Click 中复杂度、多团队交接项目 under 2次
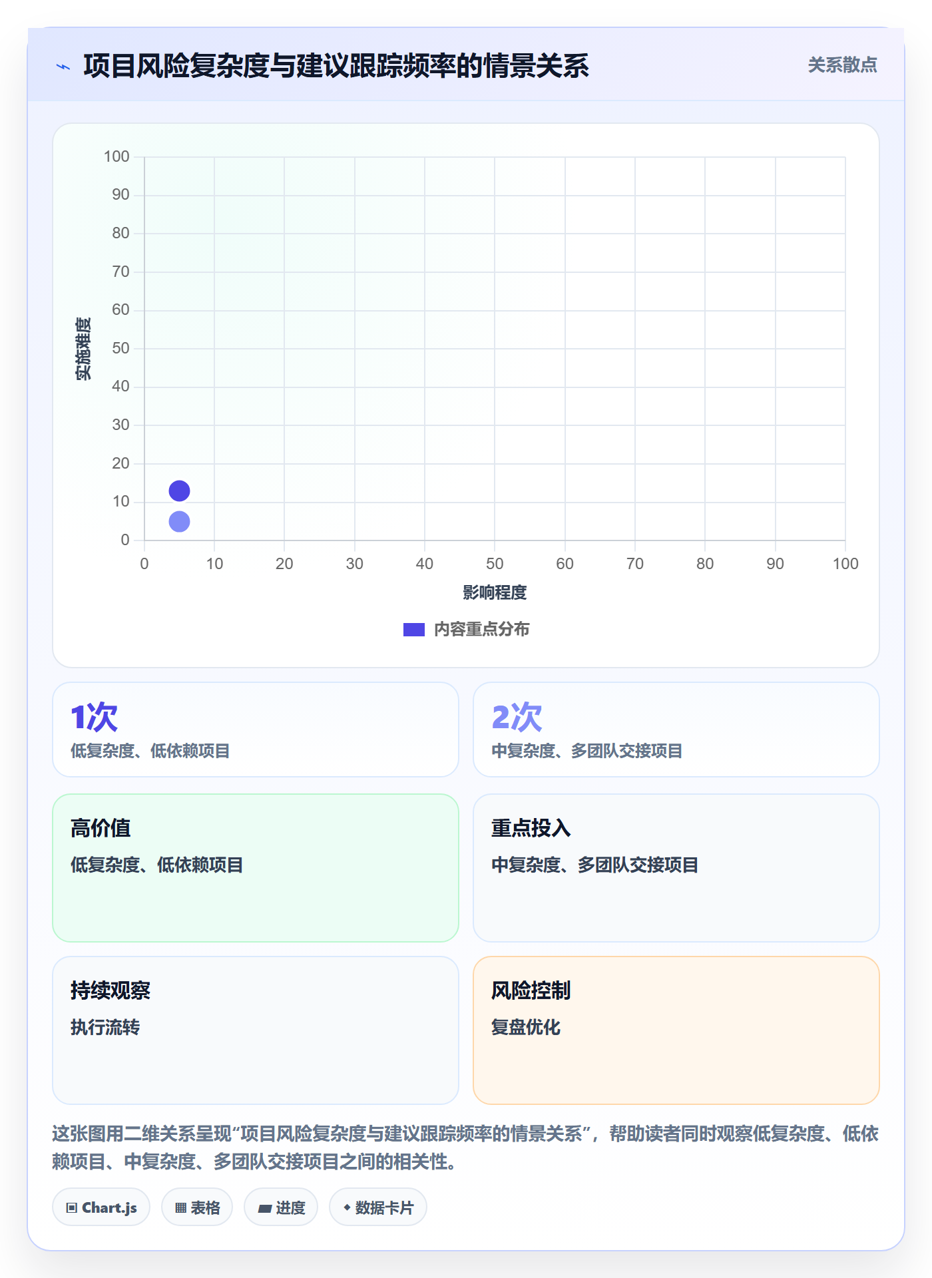The height and width of the screenshot is (1278, 932). click(587, 751)
